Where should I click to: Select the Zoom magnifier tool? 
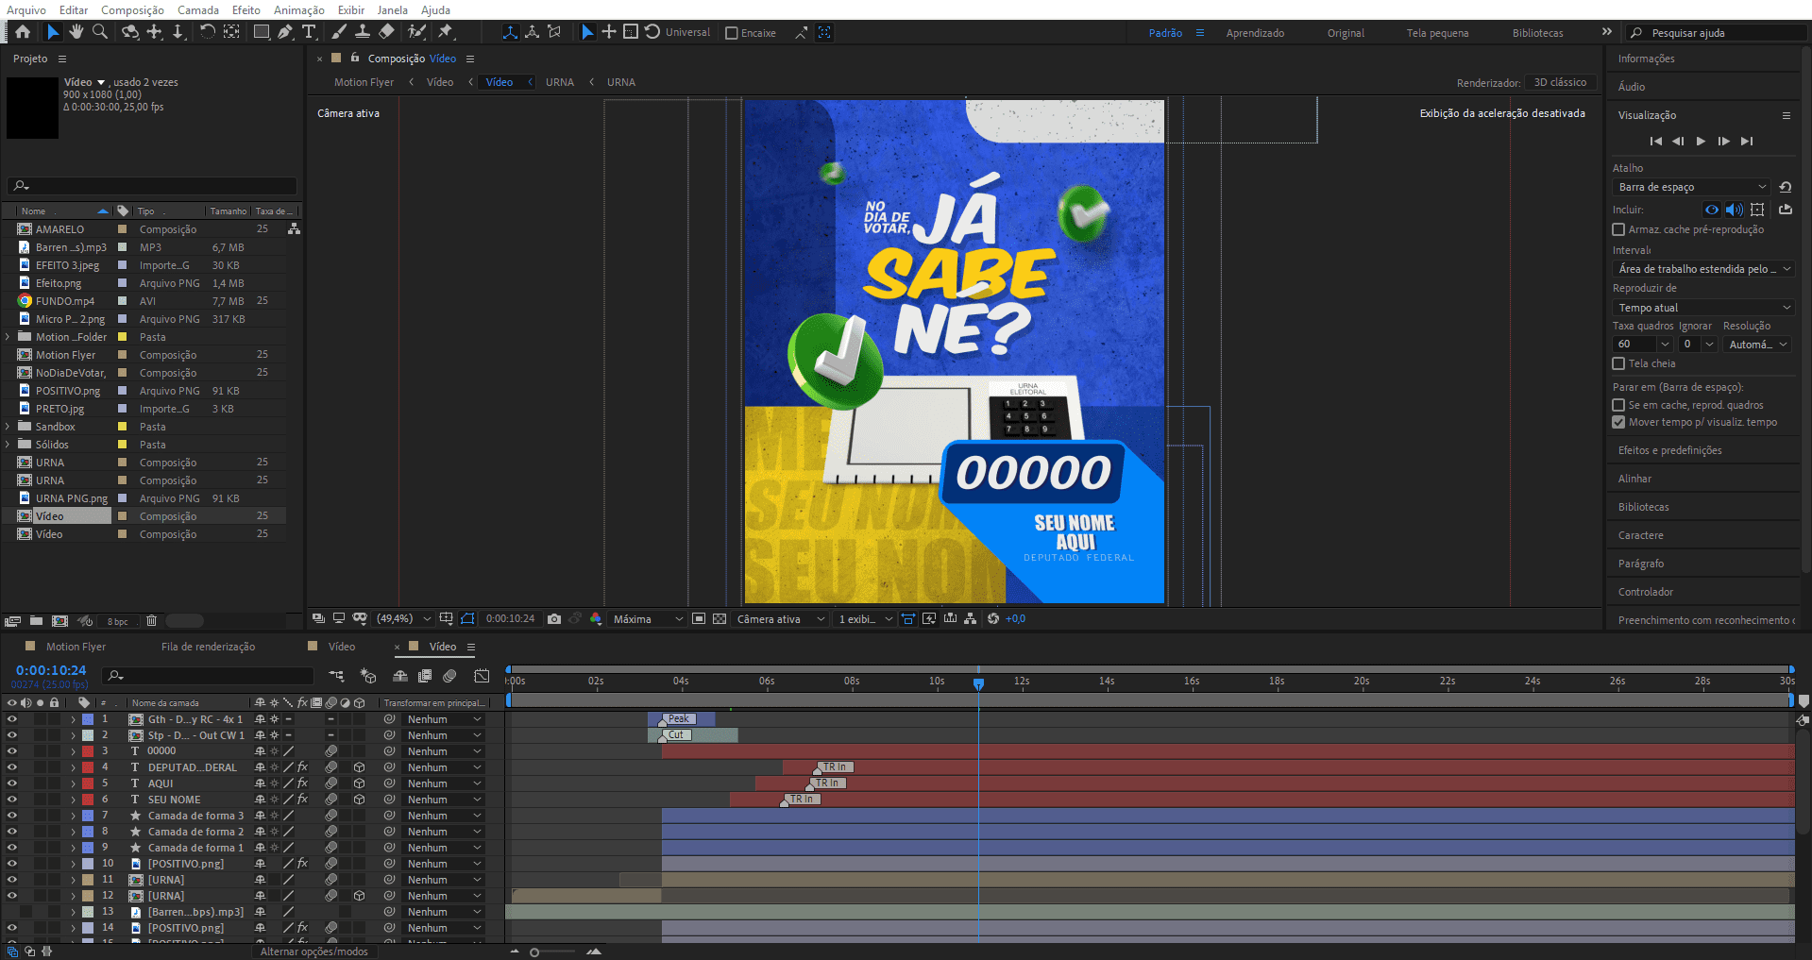pyautogui.click(x=100, y=32)
